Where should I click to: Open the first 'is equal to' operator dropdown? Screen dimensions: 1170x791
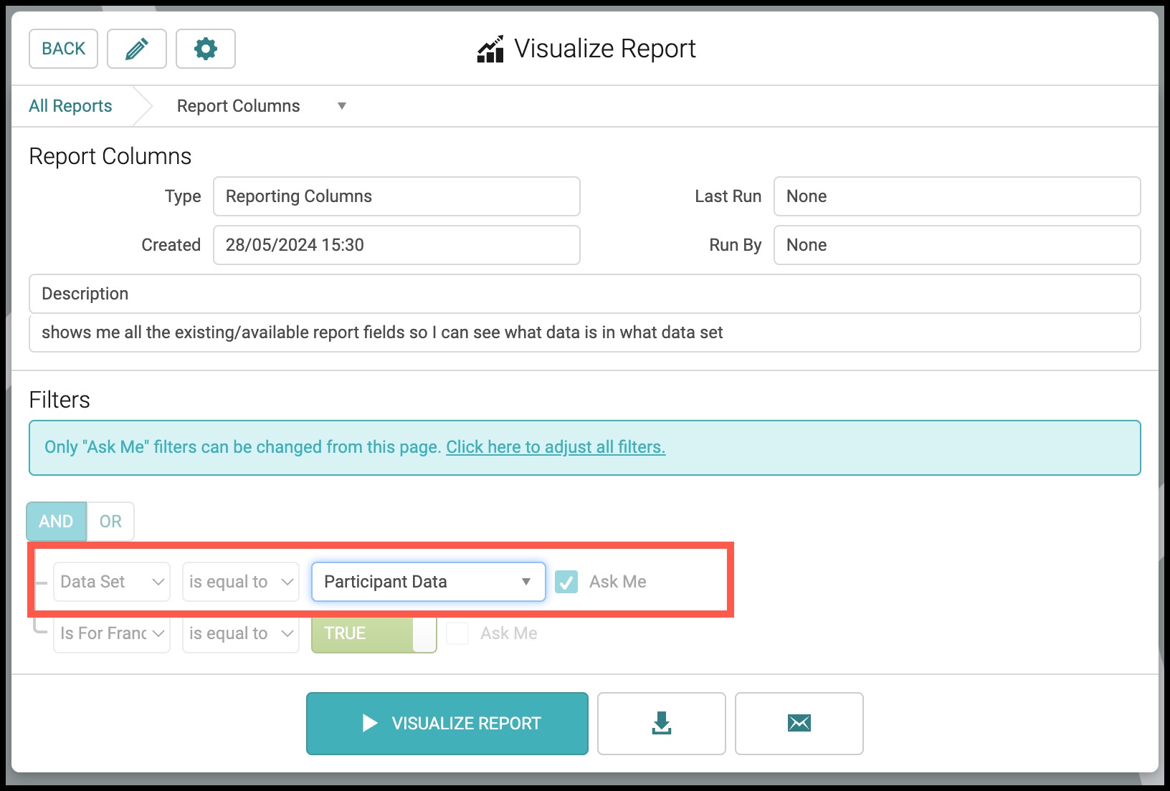[x=241, y=582]
